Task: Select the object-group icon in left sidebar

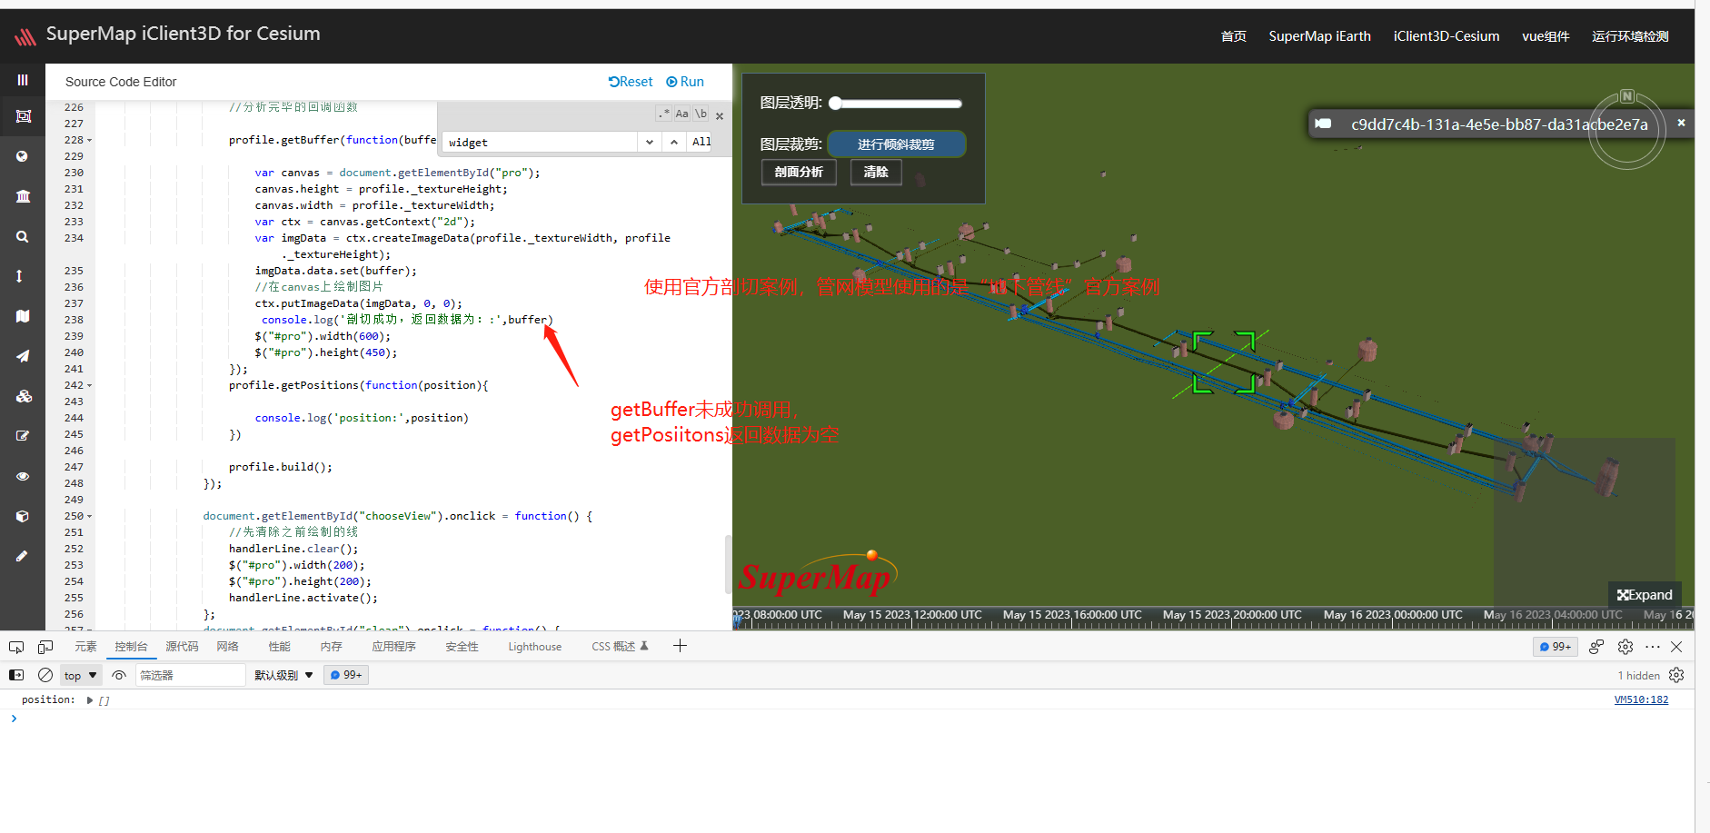Action: [x=23, y=116]
